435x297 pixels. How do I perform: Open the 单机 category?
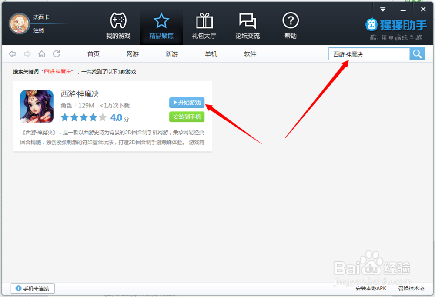[211, 54]
